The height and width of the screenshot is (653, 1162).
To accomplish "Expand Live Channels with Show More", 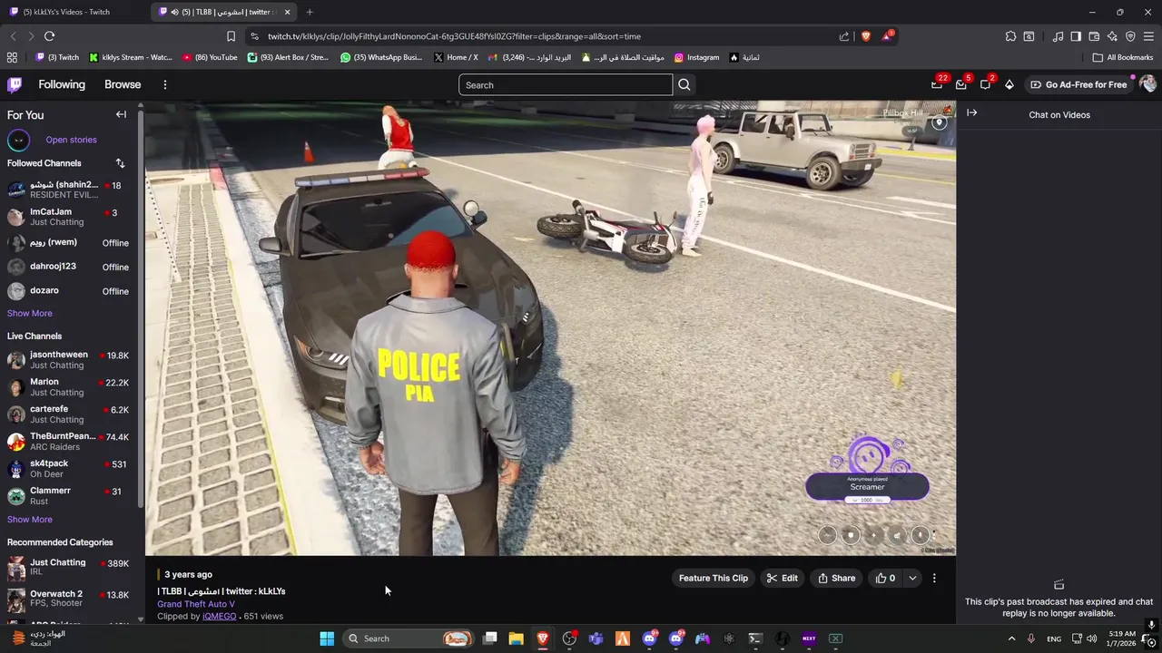I will coord(30,520).
